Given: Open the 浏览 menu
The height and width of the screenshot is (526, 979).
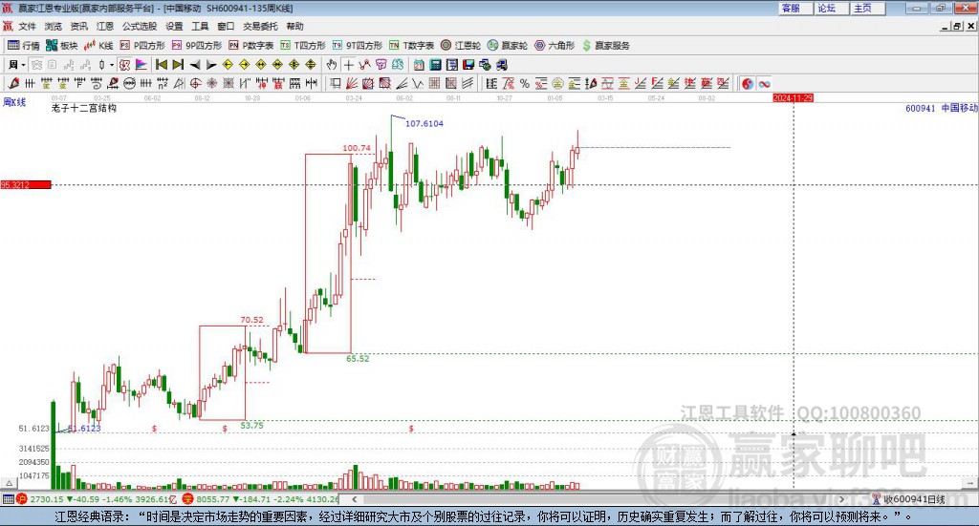Looking at the screenshot, I should pos(54,26).
